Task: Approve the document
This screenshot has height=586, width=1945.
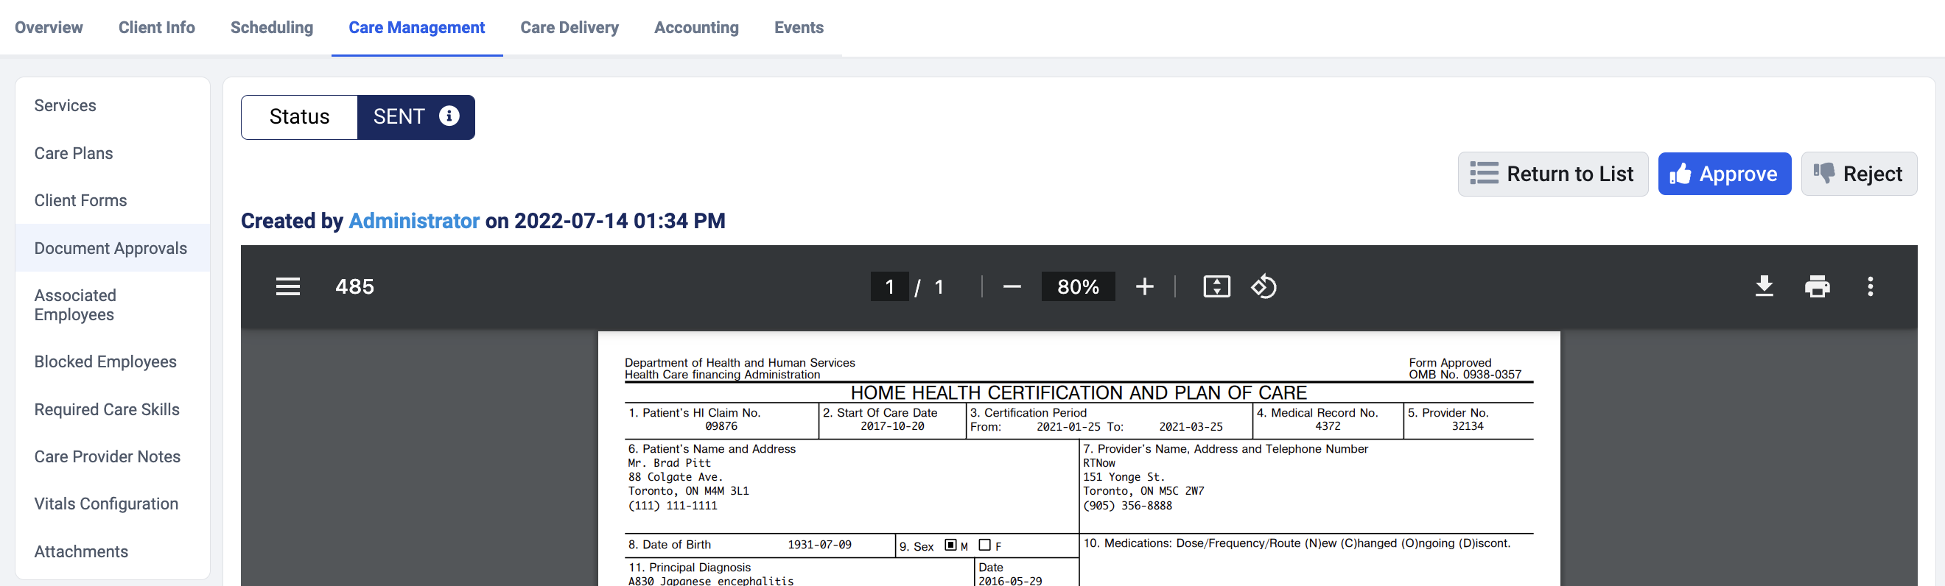Action: coord(1725,174)
